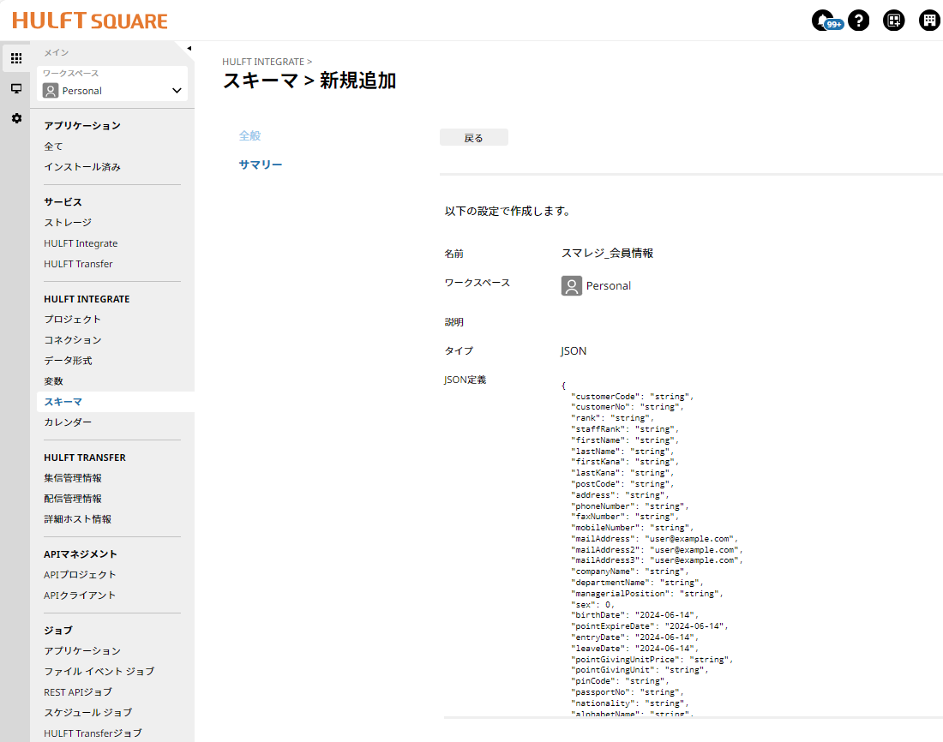Viewport: 943px width, 742px height.
Task: Select the monitor icon in left rail
Action: click(x=16, y=88)
